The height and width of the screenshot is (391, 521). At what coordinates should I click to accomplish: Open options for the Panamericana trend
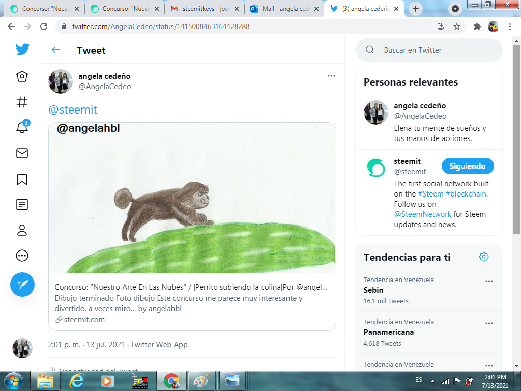(x=489, y=323)
